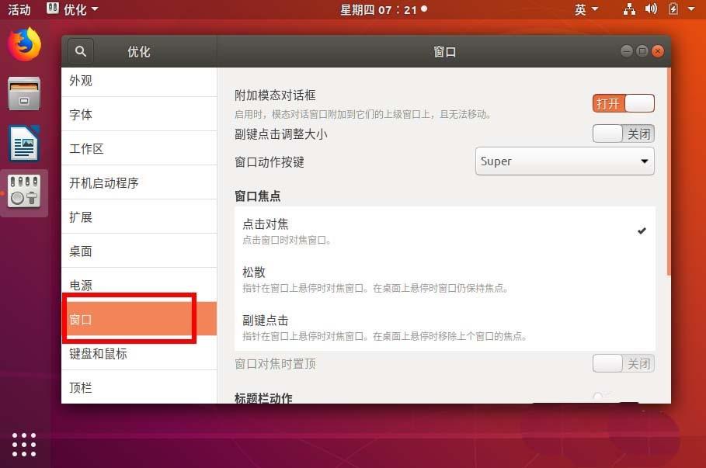The height and width of the screenshot is (468, 706).
Task: Open the 窗口动作按键 dropdown showing Super
Action: coord(565,161)
